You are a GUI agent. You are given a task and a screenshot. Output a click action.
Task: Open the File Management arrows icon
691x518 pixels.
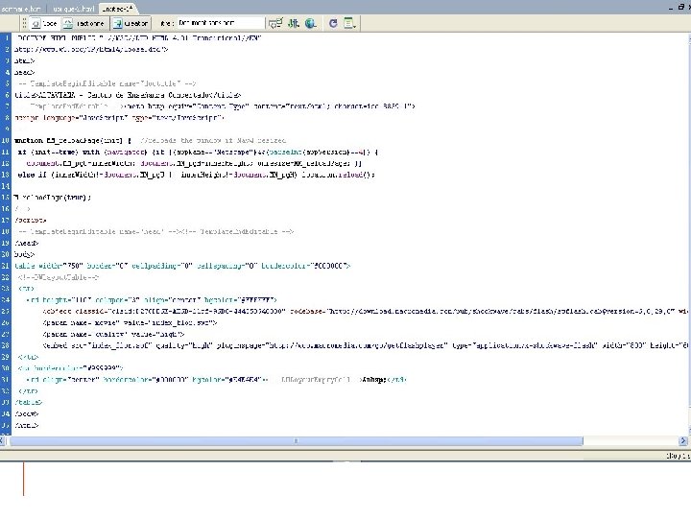[294, 23]
